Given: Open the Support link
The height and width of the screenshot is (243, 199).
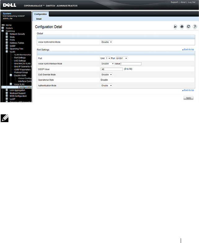Looking at the screenshot, I should coord(174,2).
